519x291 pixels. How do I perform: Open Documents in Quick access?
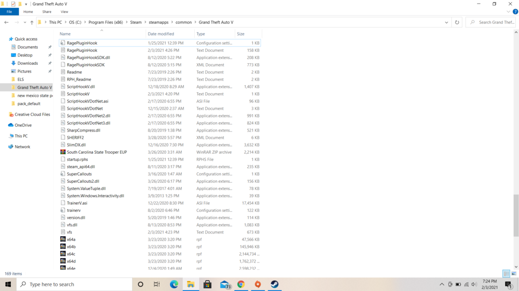tap(28, 47)
